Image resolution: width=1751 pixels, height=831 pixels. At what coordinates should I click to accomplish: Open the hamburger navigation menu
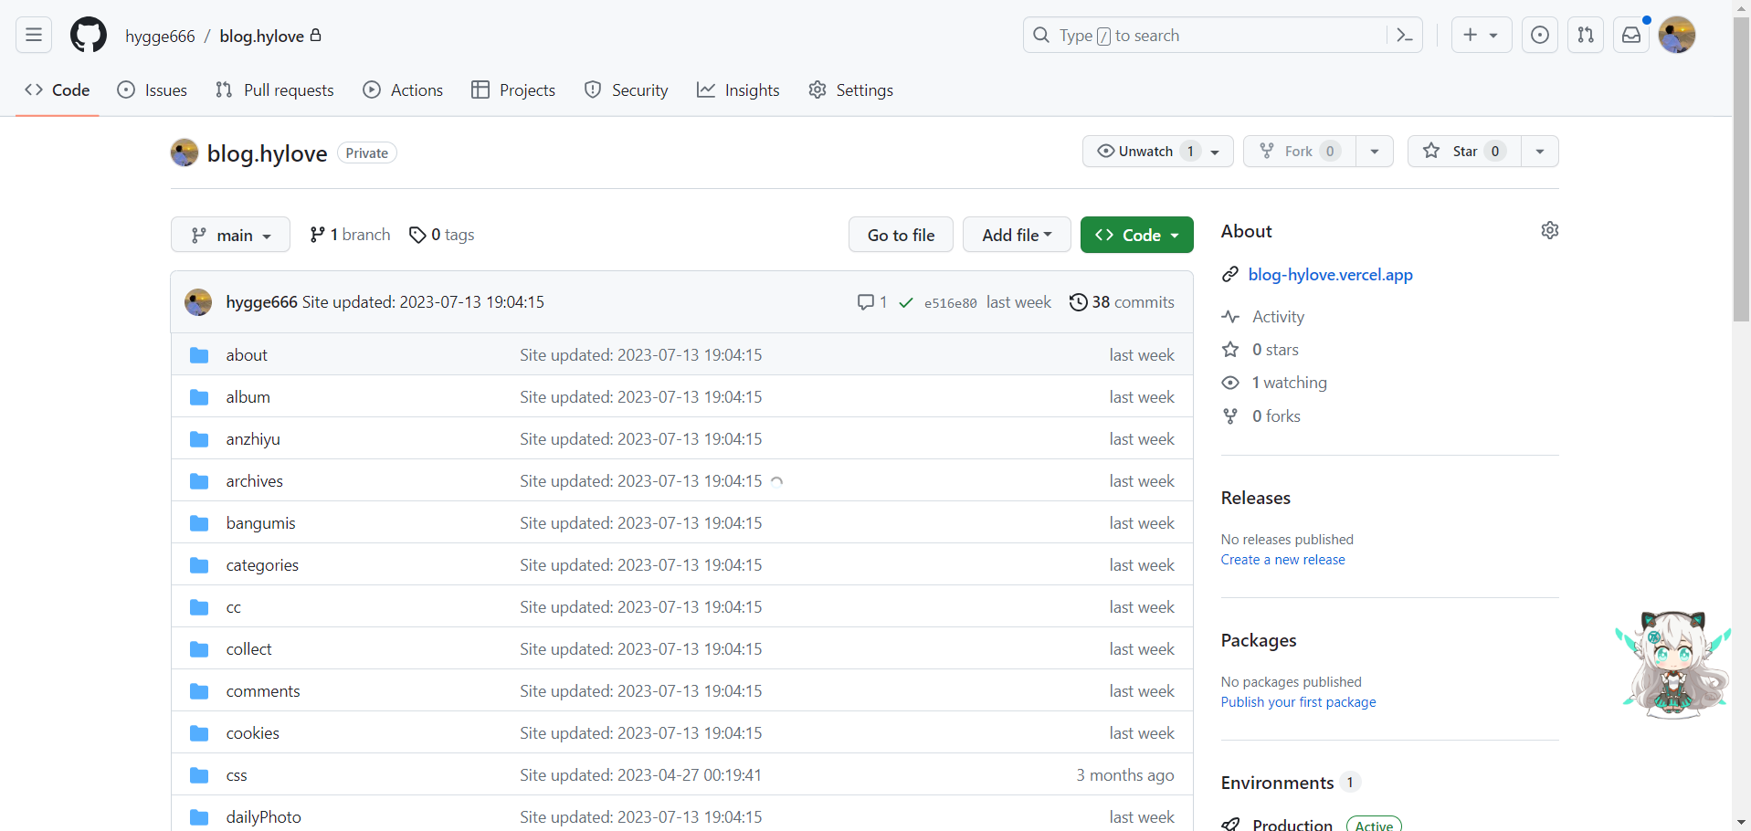pos(34,36)
